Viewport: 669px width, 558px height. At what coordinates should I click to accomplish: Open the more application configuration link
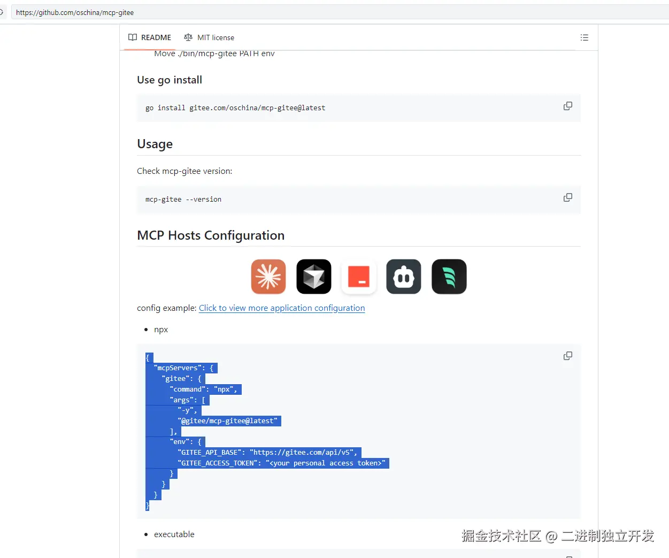282,308
